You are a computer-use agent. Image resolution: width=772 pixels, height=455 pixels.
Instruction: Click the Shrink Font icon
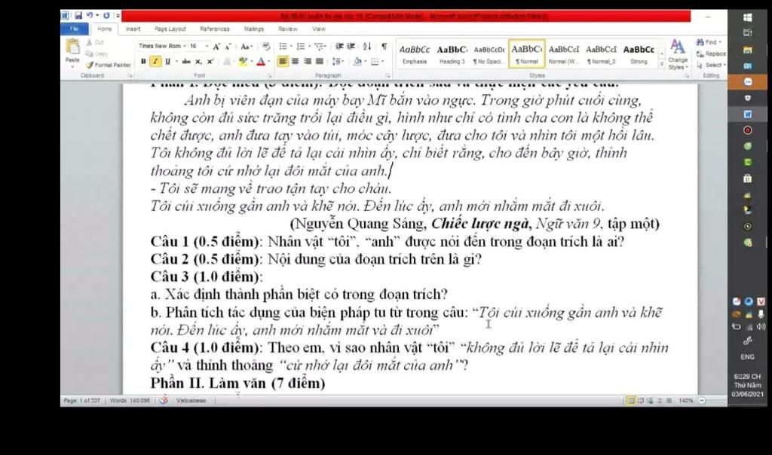228,46
